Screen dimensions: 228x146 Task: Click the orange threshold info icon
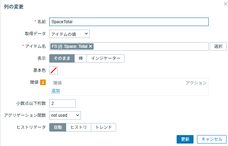[x=43, y=82]
